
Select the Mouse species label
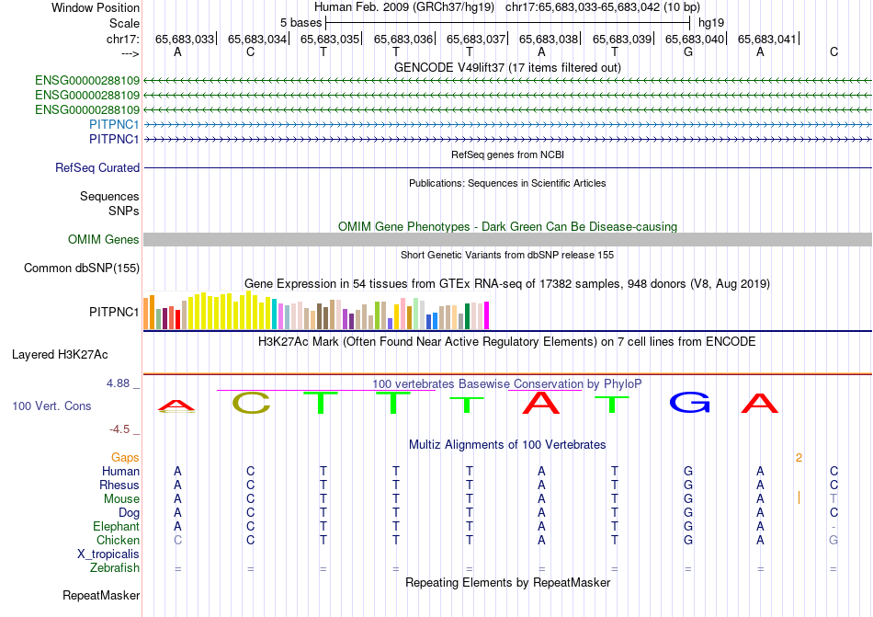tap(121, 499)
